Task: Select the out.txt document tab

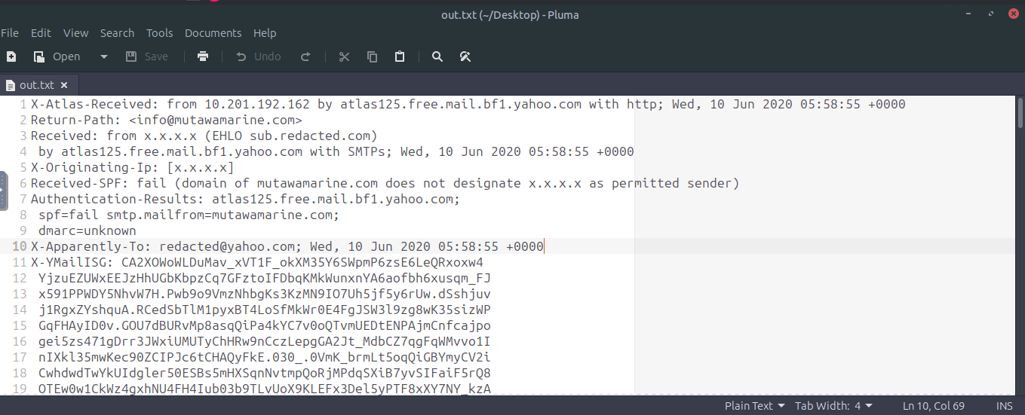Action: (36, 85)
